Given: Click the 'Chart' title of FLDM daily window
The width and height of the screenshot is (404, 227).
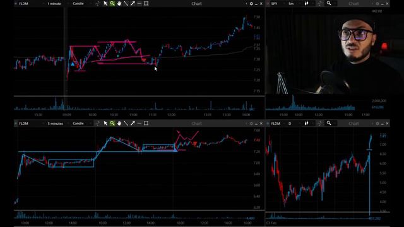Looking at the screenshot, I should (x=353, y=124).
